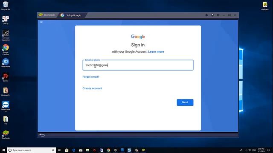
Task: Open the Learn more link
Action: (x=156, y=51)
